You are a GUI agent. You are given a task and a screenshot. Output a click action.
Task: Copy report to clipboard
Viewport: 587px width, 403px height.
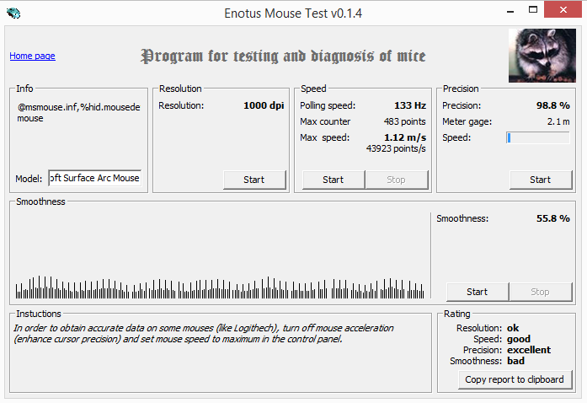click(x=515, y=379)
